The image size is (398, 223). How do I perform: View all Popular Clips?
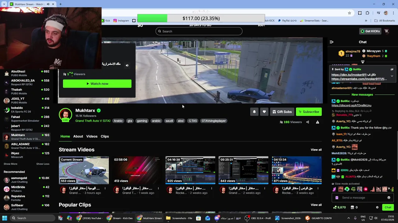(x=316, y=205)
